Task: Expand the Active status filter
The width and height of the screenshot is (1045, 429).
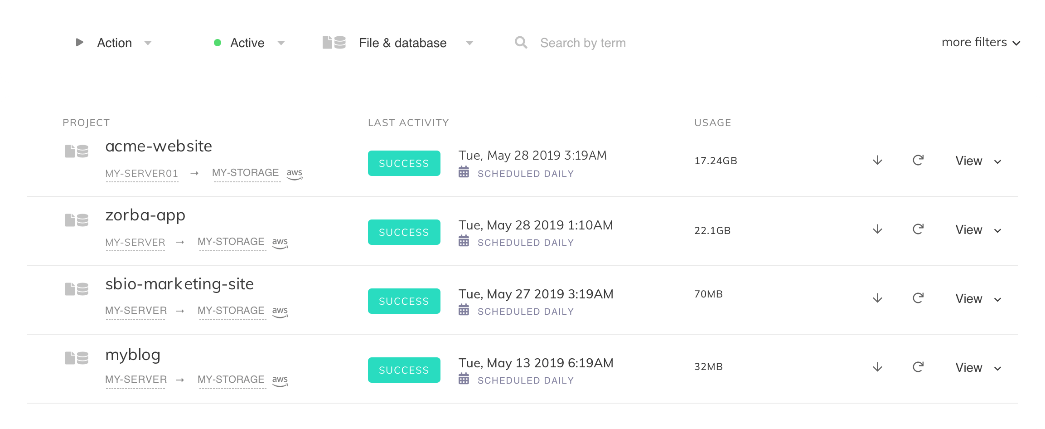Action: click(x=248, y=43)
